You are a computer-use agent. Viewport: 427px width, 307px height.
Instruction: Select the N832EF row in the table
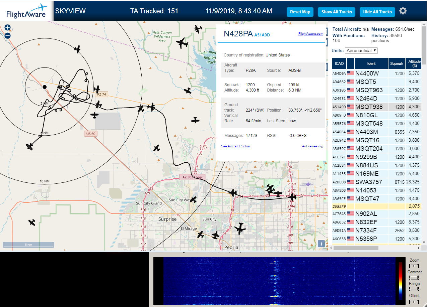click(x=377, y=222)
